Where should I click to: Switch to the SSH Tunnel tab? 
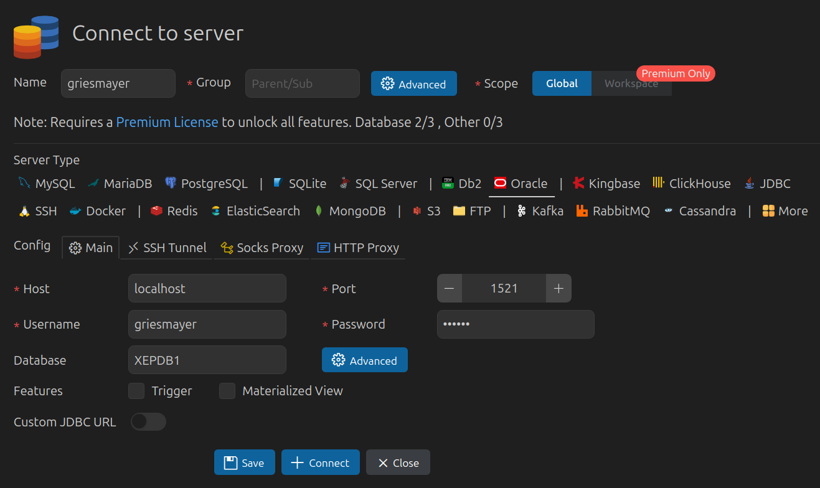point(167,248)
